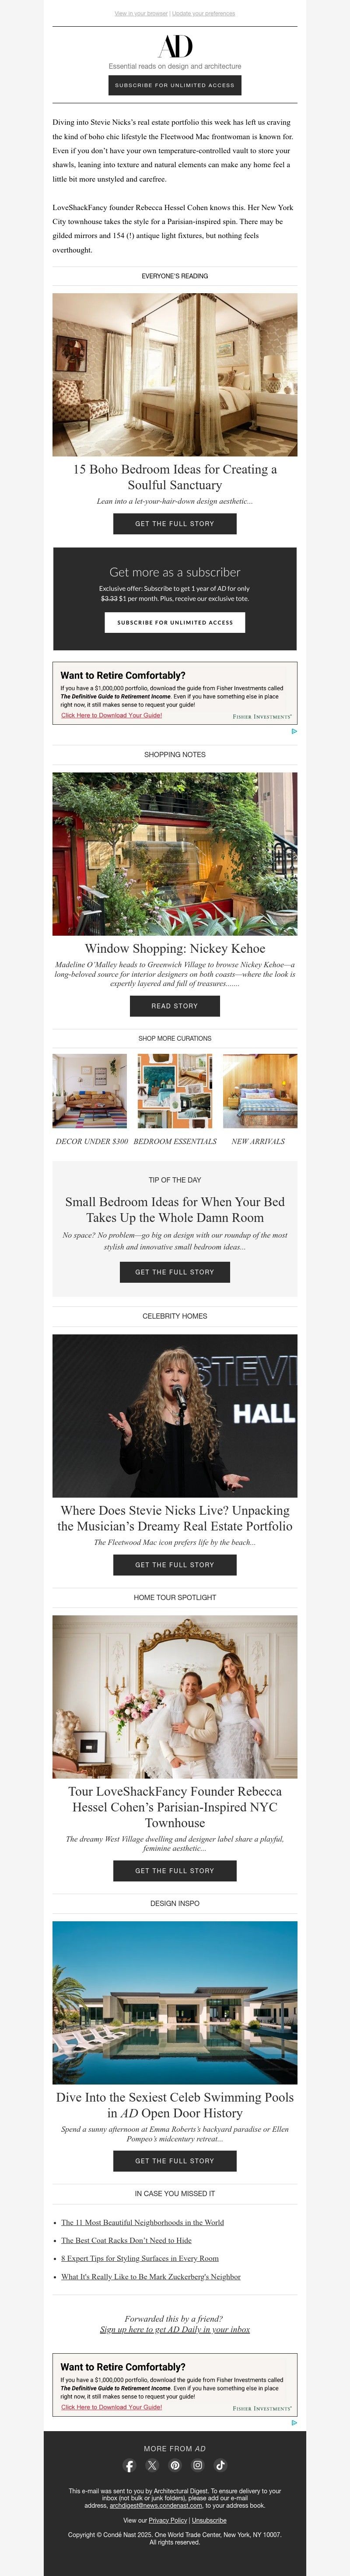The image size is (350, 2576).
Task: Click Read Story for Nickey Kehoe
Action: point(175,1006)
